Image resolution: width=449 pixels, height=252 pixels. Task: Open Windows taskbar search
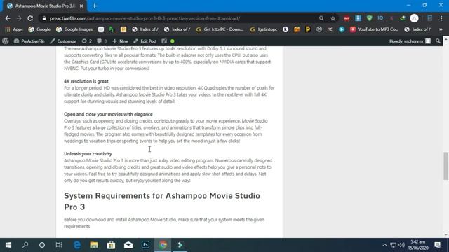point(25,245)
